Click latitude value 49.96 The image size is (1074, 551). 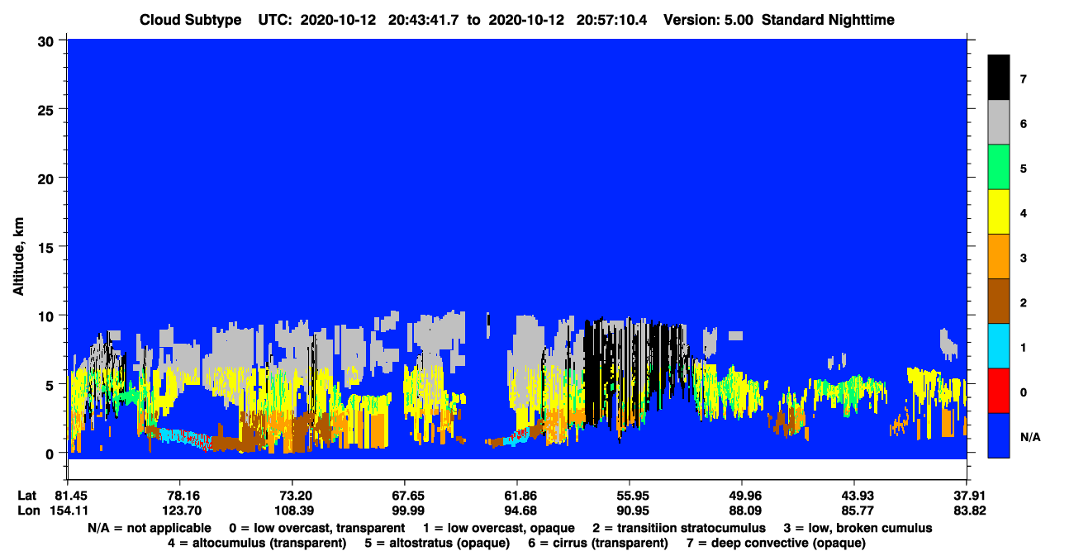click(742, 495)
